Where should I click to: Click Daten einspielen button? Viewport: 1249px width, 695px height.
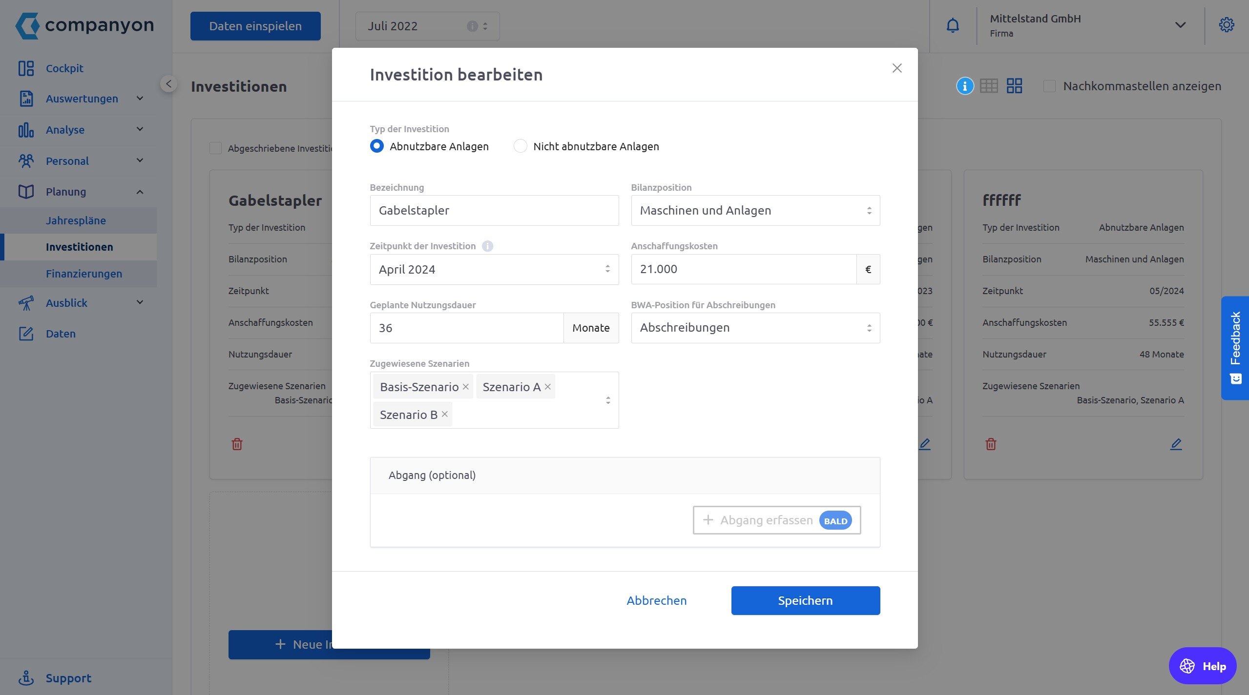point(255,26)
